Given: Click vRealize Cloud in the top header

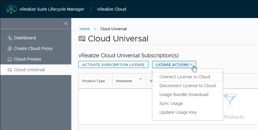Looking at the screenshot, I should [x=111, y=9].
